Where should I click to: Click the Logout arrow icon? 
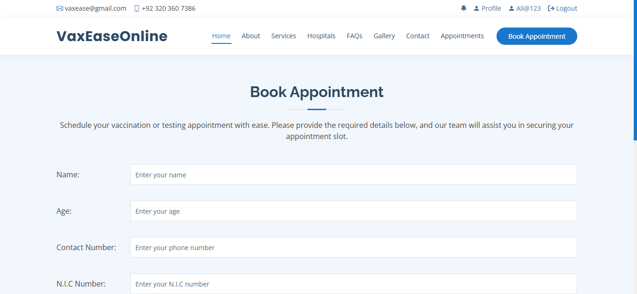pos(551,8)
